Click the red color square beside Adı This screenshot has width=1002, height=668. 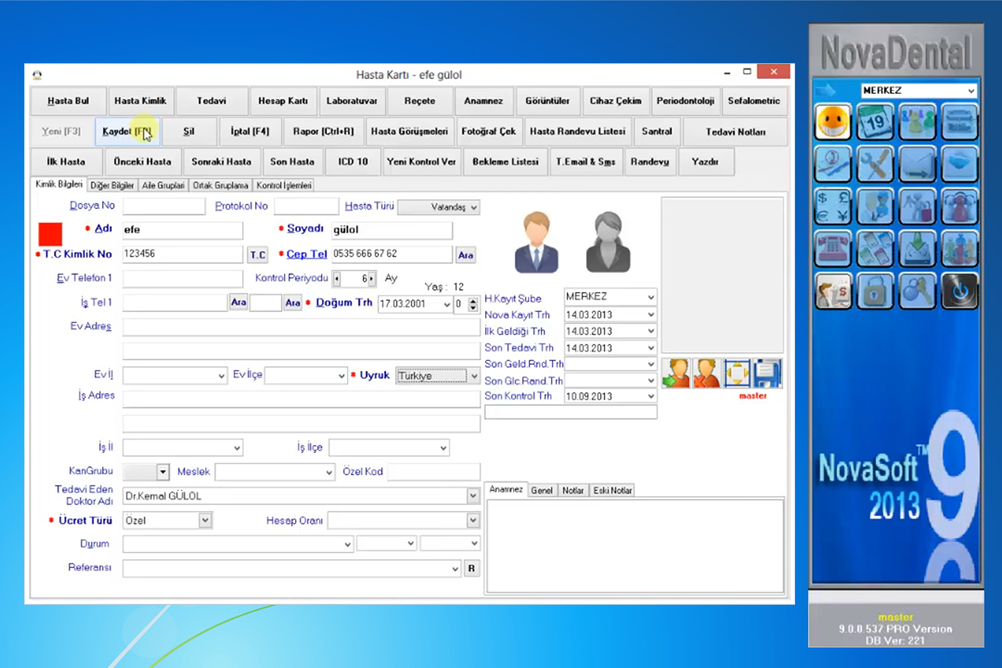click(x=50, y=234)
